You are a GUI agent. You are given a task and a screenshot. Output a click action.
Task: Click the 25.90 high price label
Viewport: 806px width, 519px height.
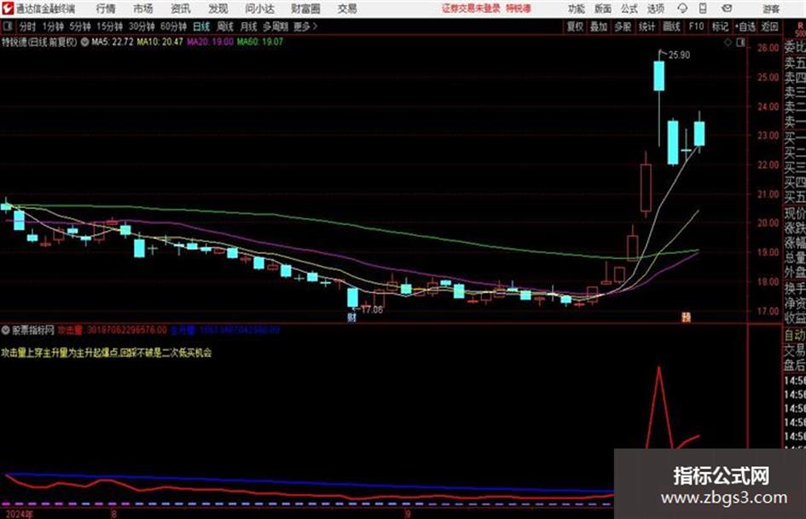(679, 55)
